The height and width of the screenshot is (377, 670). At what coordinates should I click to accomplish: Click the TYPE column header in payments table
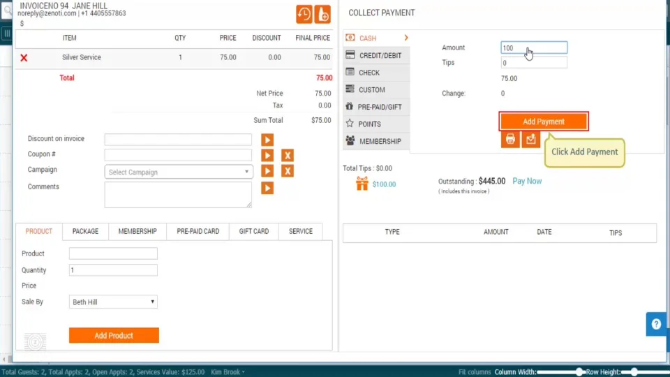tap(392, 232)
